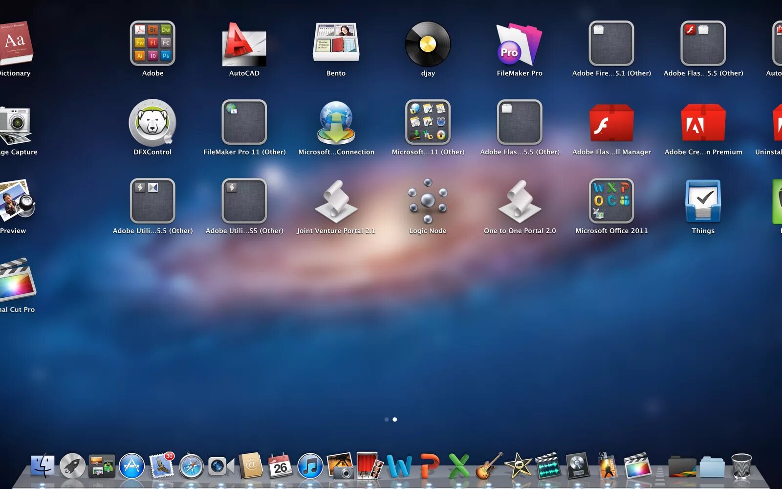Click the Launchpad rocket in the Dock
The image size is (782, 489).
tap(72, 466)
